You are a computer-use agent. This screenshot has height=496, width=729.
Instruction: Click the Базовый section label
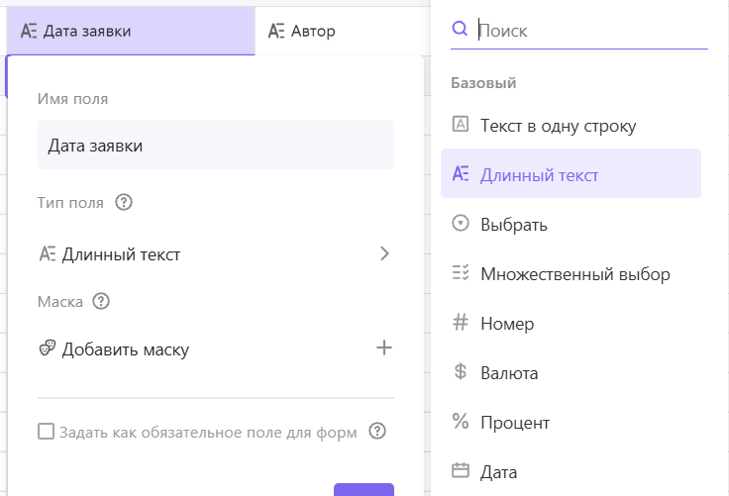[483, 83]
